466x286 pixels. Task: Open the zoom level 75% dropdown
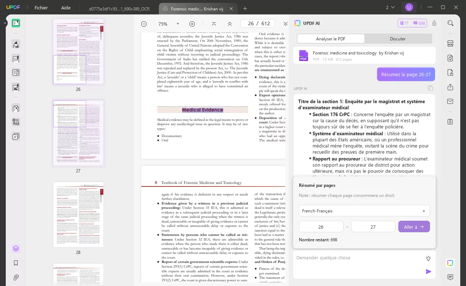tap(178, 24)
